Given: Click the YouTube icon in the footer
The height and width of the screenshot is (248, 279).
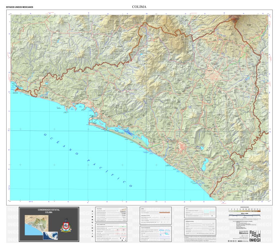Looking at the screenshot, I should 236,241.
